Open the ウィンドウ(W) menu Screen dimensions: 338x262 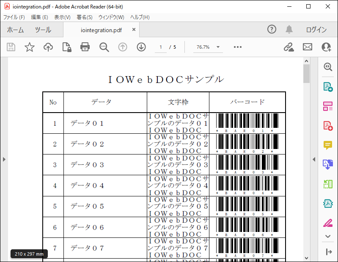(111, 17)
